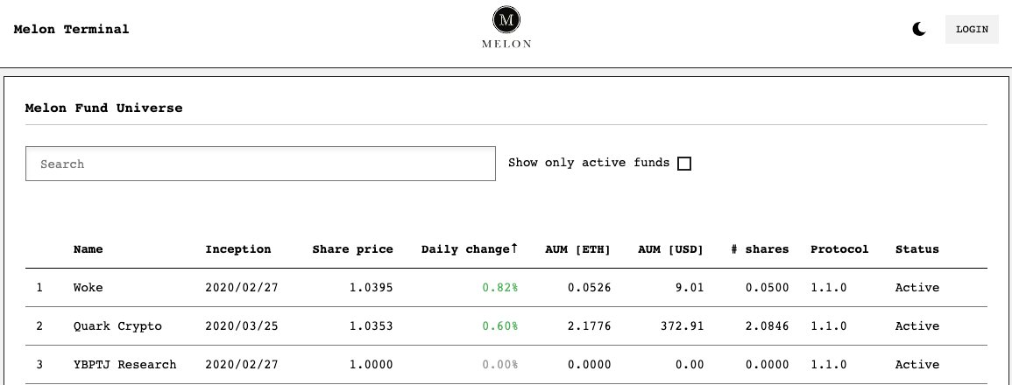
Task: Open the Woke fund row
Action: 506,288
